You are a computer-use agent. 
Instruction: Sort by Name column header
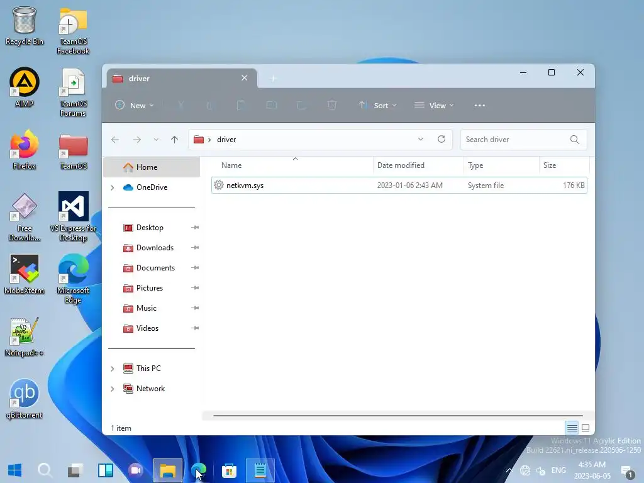pyautogui.click(x=292, y=165)
